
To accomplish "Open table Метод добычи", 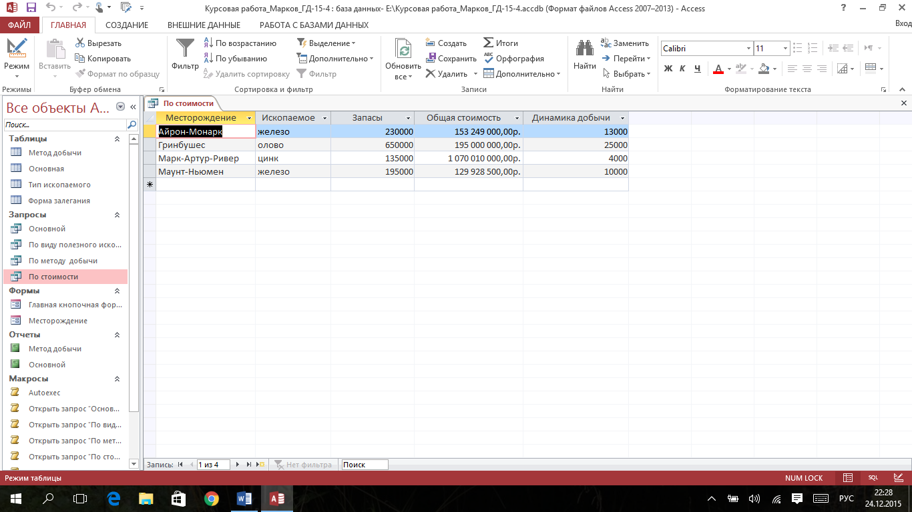I will (x=55, y=153).
